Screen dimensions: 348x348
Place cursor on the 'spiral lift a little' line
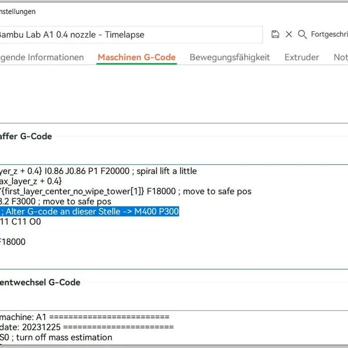coord(99,171)
